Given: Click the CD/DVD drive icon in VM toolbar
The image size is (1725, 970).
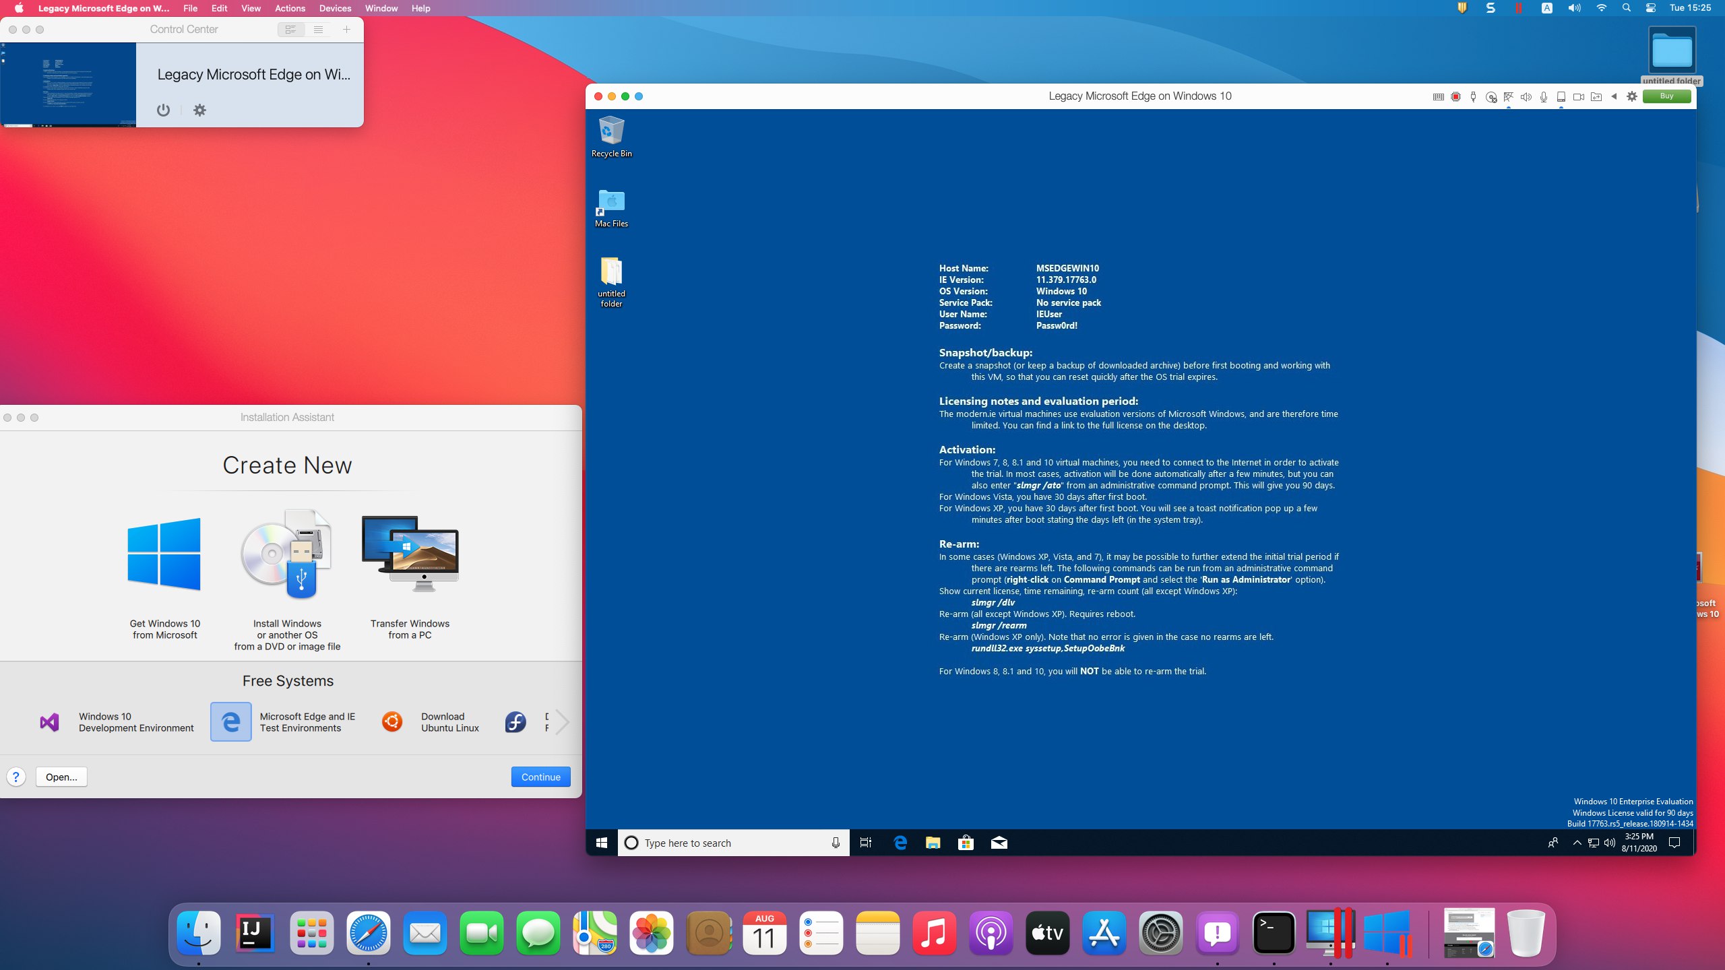Looking at the screenshot, I should (x=1491, y=97).
